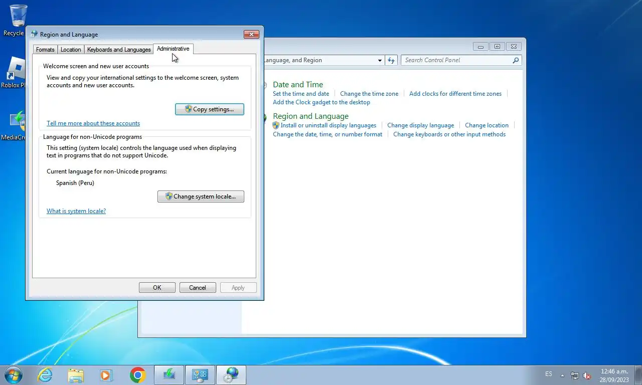The image size is (642, 385).
Task: Click the search magnifier in Control Panel
Action: 516,60
